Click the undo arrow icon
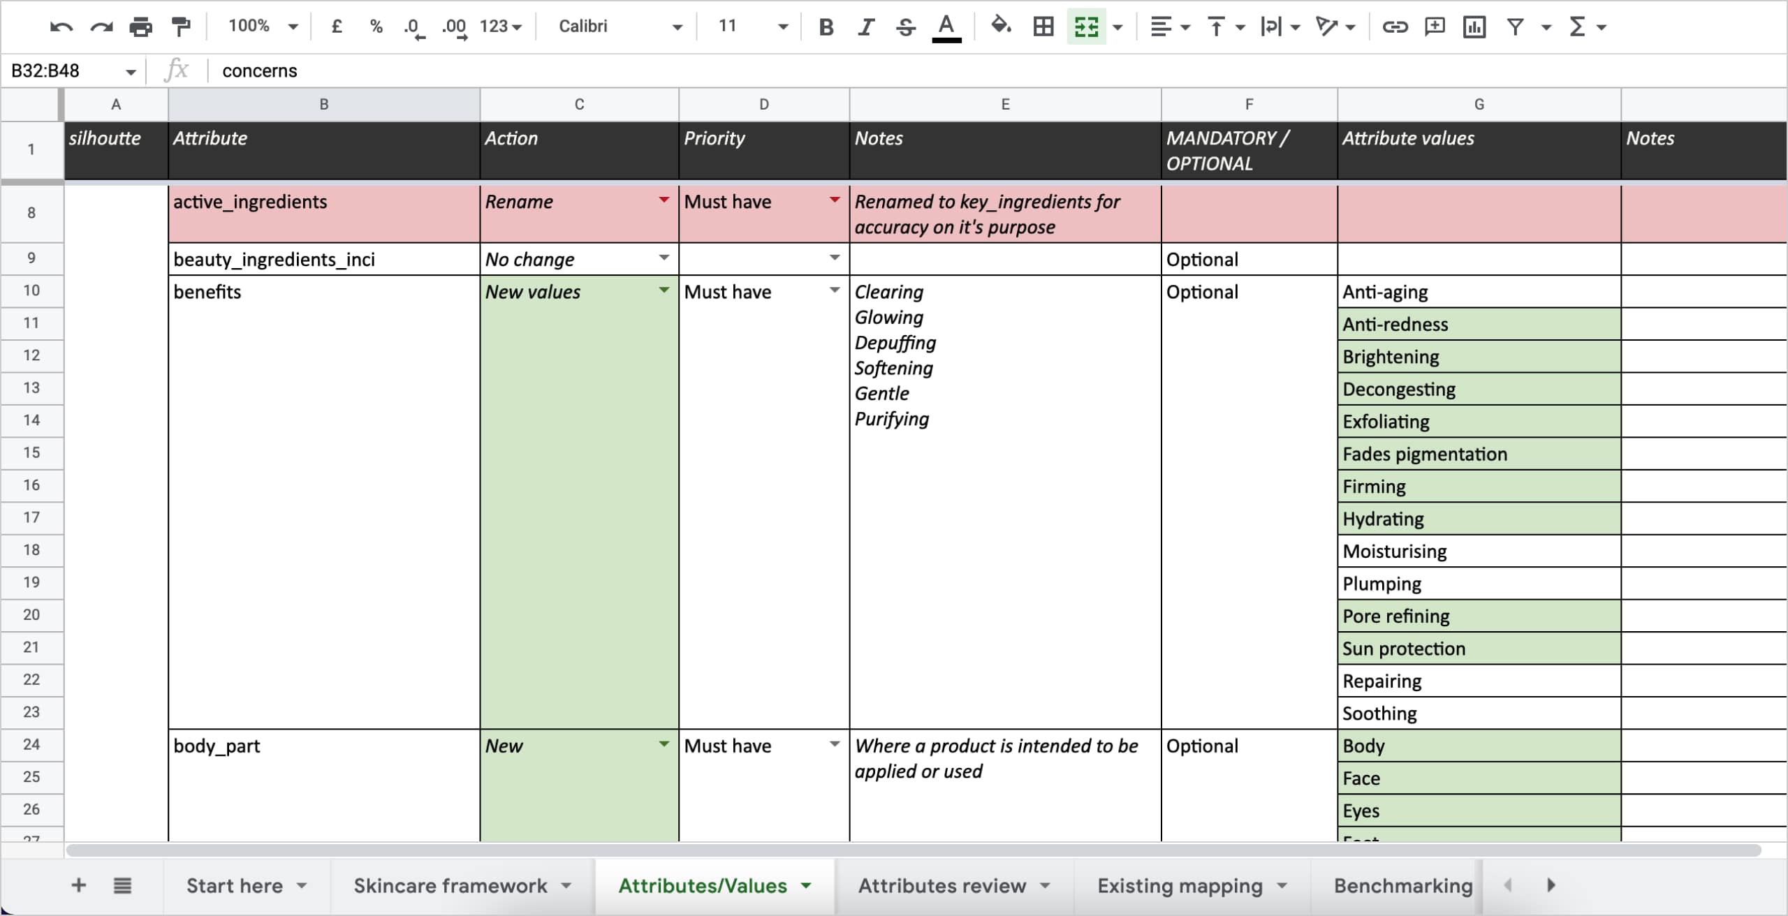Viewport: 1788px width, 916px height. point(61,27)
